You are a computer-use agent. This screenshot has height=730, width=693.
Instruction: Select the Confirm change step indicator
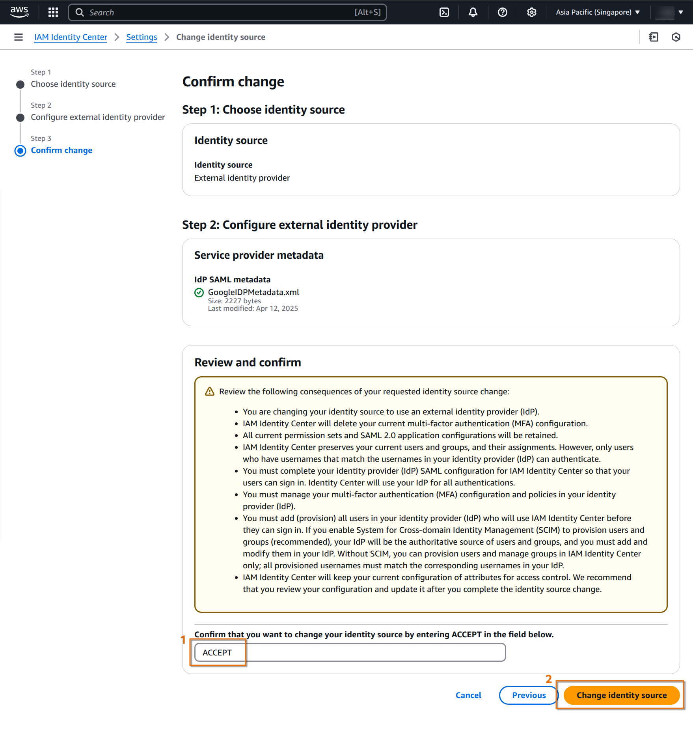click(61, 150)
